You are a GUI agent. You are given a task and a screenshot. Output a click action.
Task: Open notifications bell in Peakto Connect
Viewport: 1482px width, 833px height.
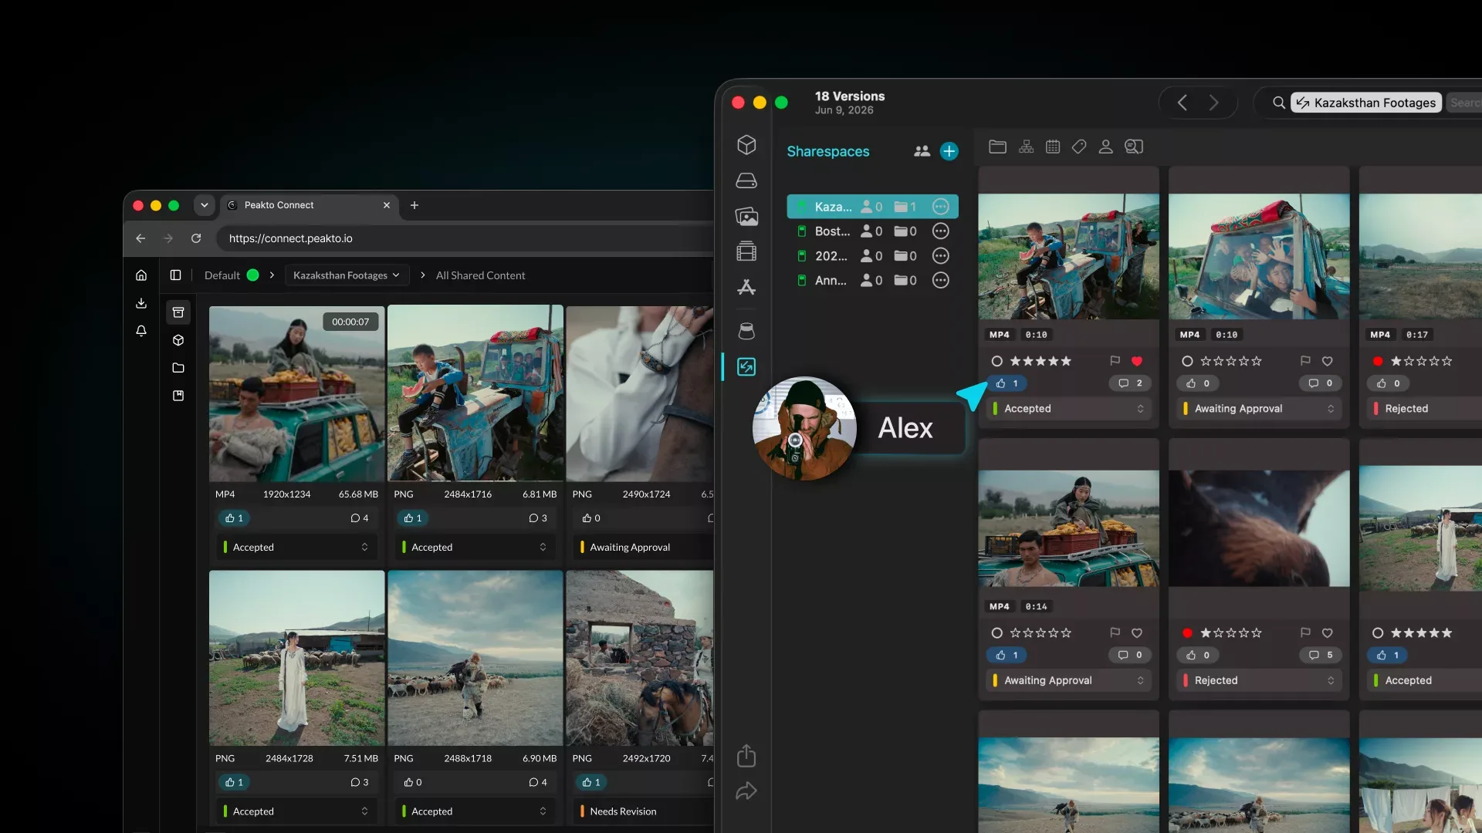coord(141,331)
